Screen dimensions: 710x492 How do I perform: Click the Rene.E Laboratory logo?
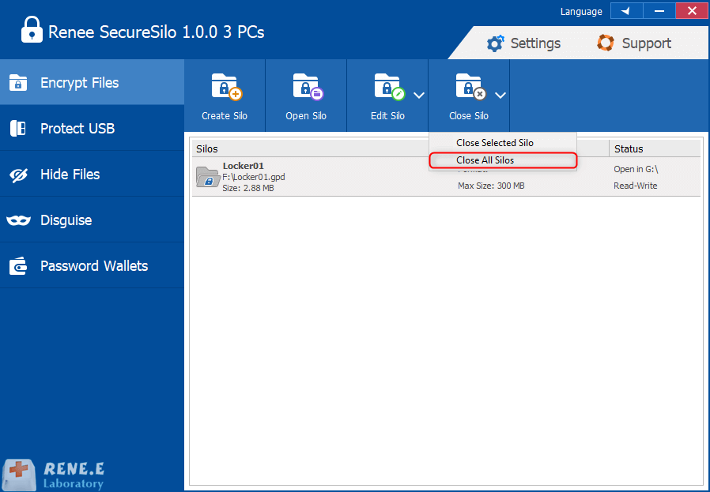(x=54, y=475)
